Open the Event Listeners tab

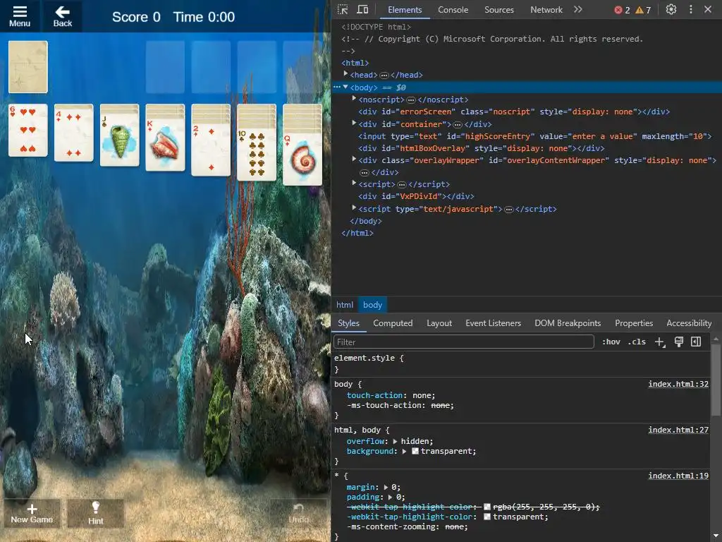[493, 323]
